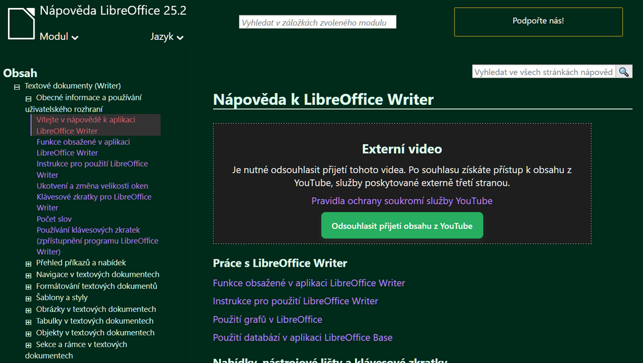Select Počet slov in the contents tree
The width and height of the screenshot is (643, 363).
click(54, 219)
